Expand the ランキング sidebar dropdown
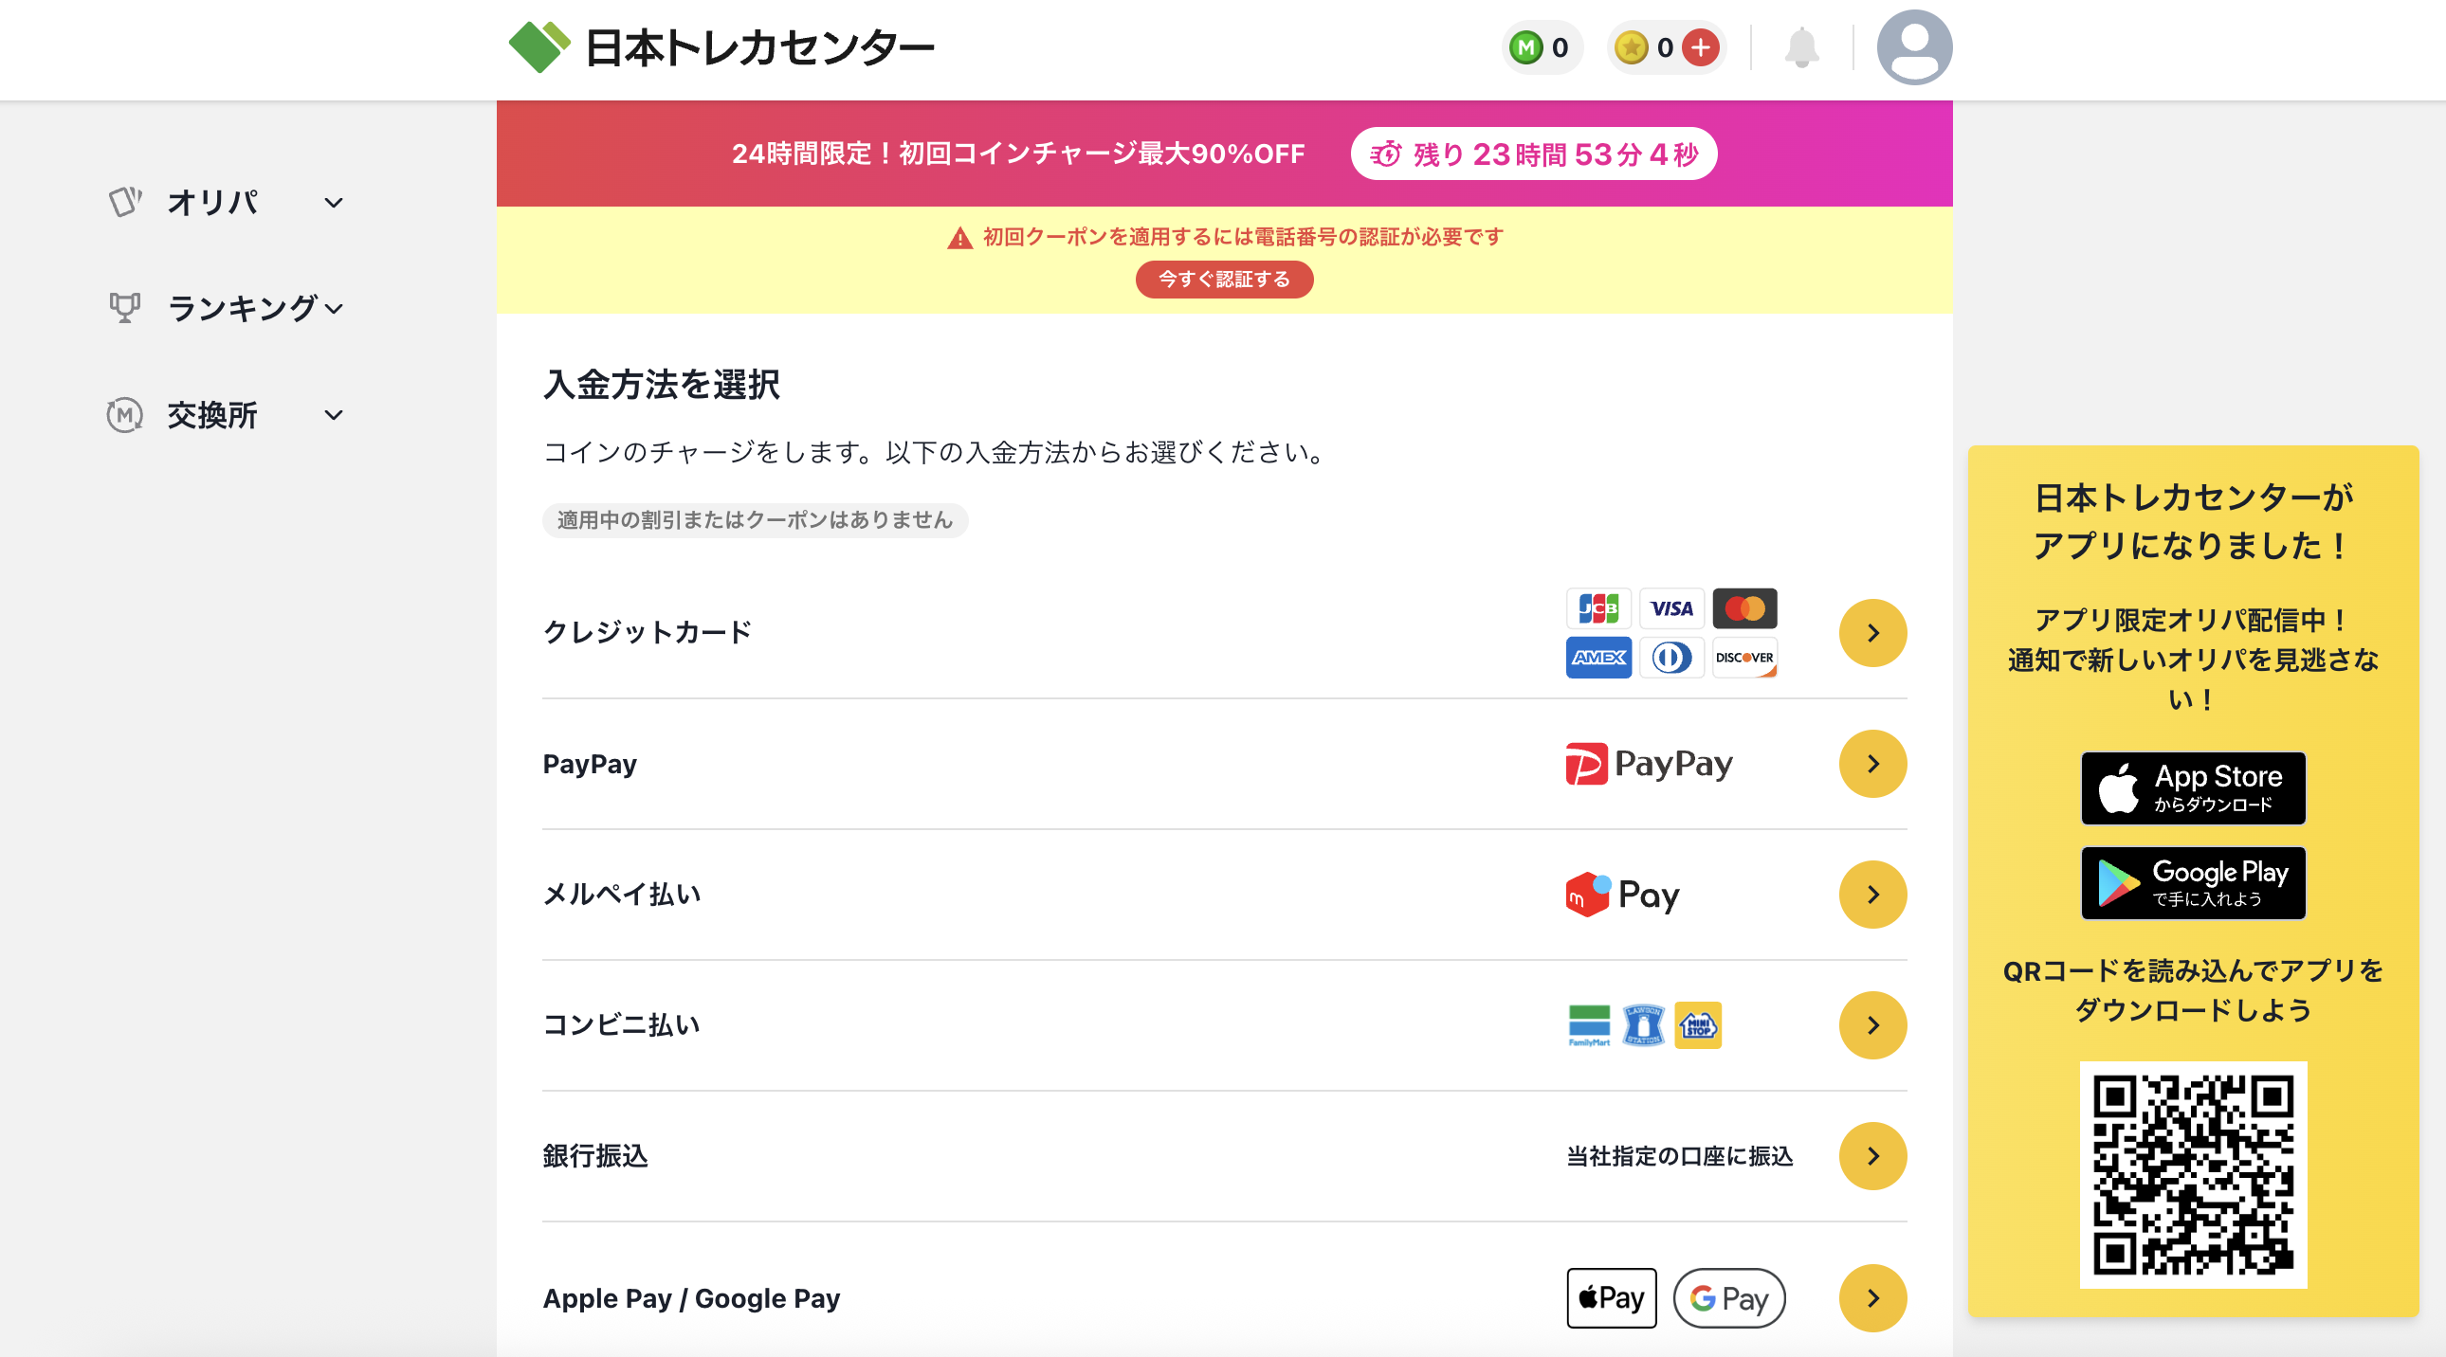This screenshot has height=1357, width=2446. point(335,308)
